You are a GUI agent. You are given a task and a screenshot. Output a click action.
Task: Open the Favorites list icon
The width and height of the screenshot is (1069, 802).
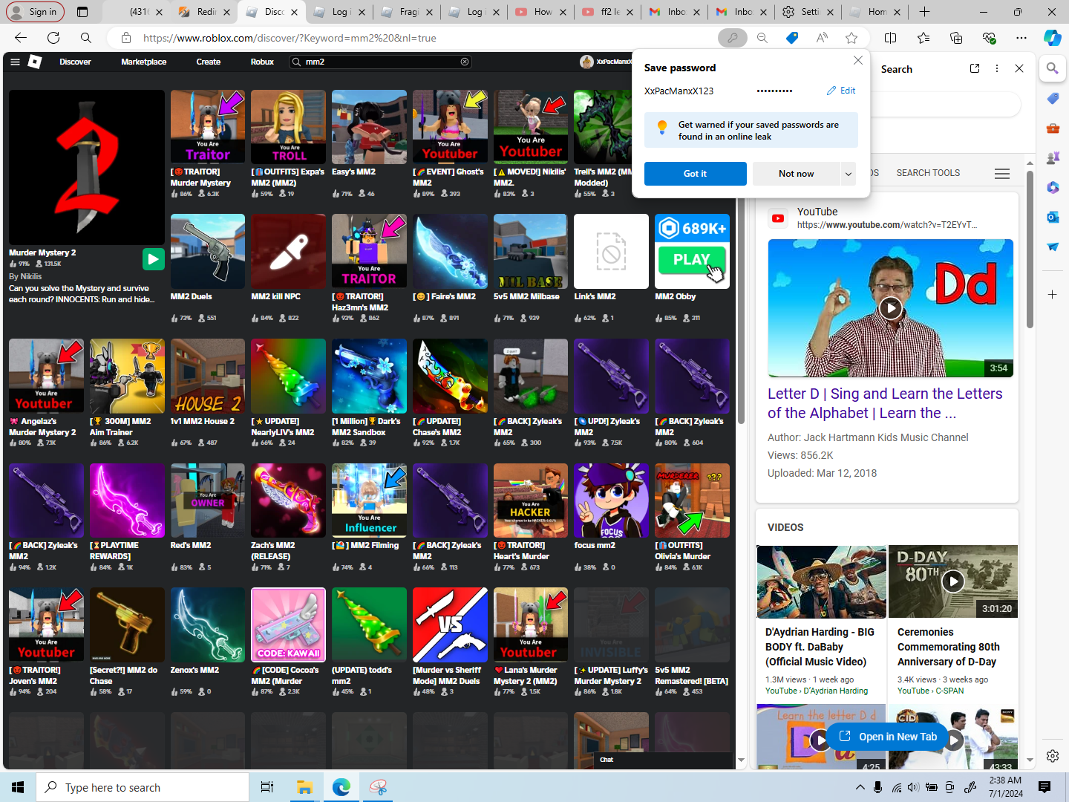tap(923, 38)
